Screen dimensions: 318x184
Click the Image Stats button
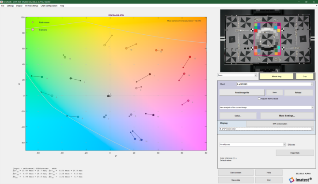click(x=295, y=153)
